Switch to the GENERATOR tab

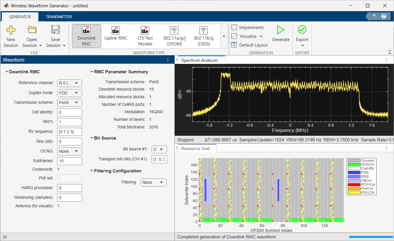(x=20, y=17)
